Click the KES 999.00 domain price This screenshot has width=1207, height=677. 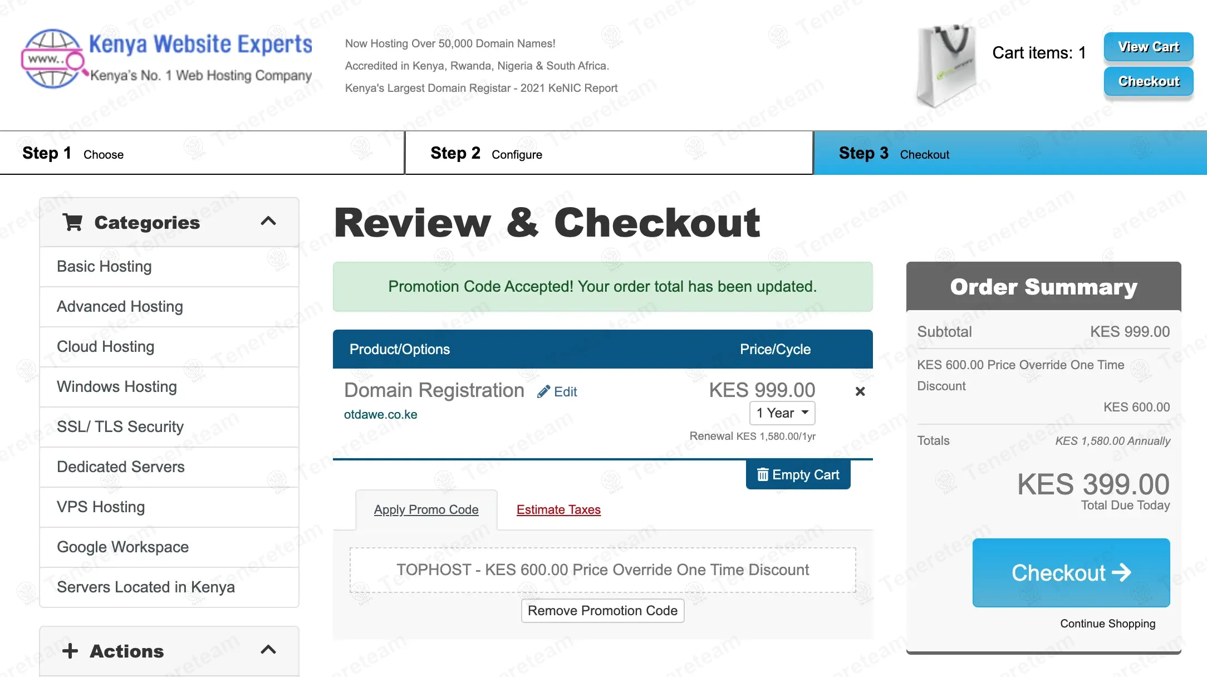pyautogui.click(x=762, y=390)
